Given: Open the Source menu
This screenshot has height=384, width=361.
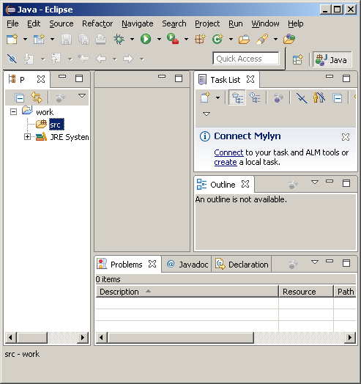Looking at the screenshot, I should [x=62, y=23].
